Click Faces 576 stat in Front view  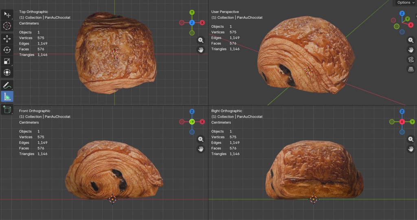coord(32,148)
